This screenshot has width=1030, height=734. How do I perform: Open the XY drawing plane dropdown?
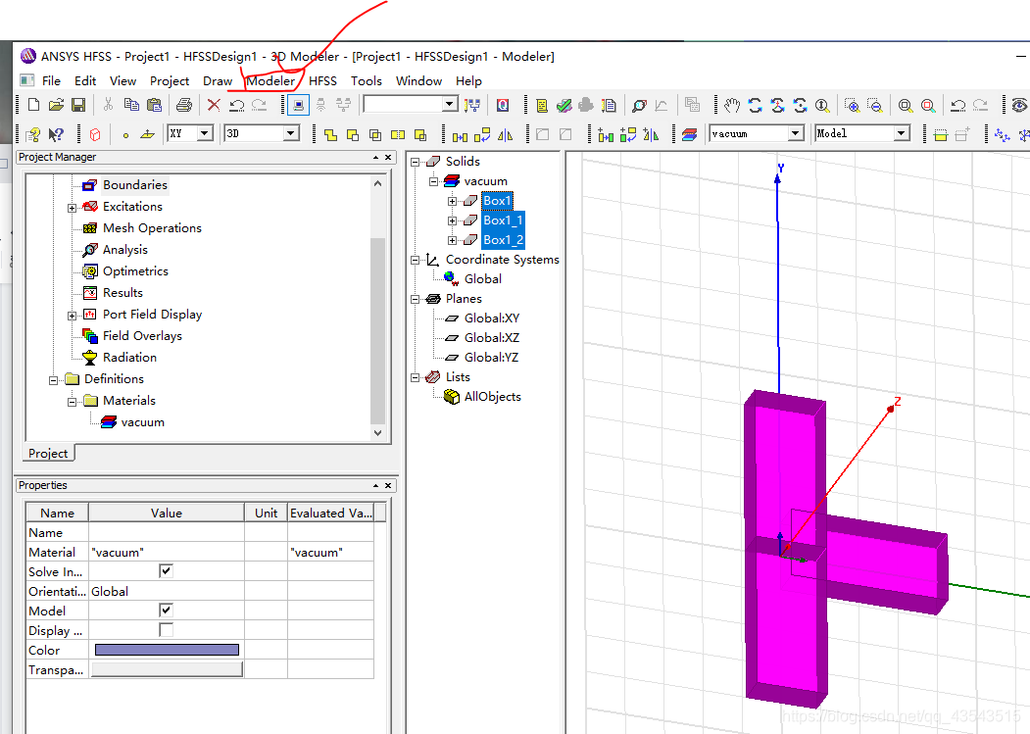click(205, 133)
